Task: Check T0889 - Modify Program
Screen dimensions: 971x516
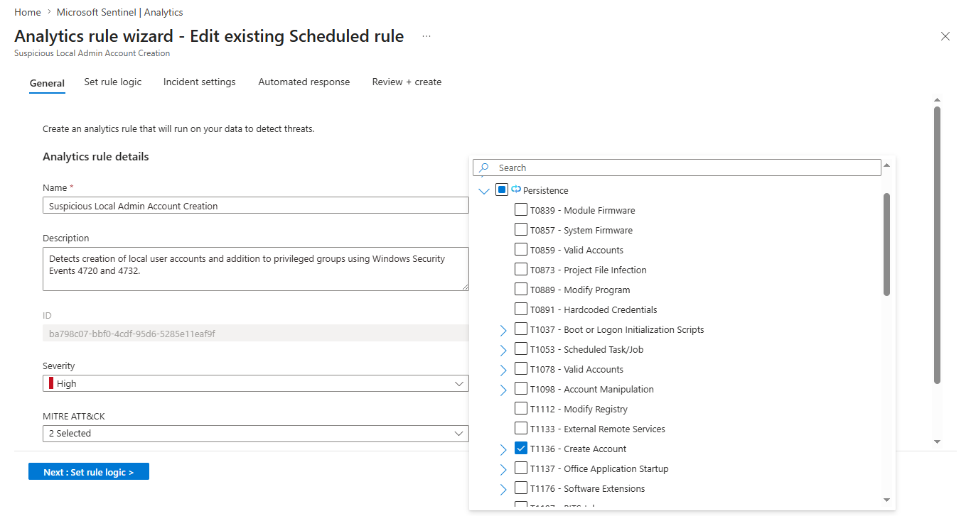Action: point(521,289)
